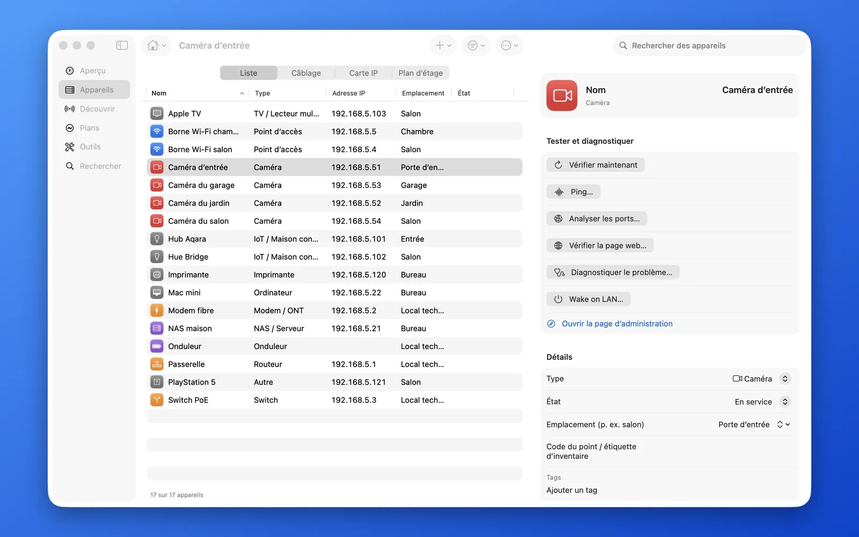Image resolution: width=859 pixels, height=537 pixels.
Task: Select the Passerelle device name
Action: 186,365
